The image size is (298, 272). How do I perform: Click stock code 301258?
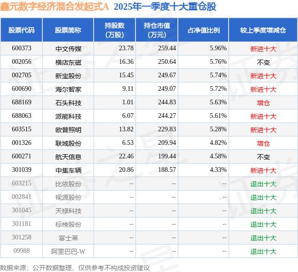(x=21, y=237)
